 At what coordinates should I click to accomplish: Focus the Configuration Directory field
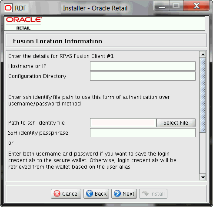pos(143,76)
